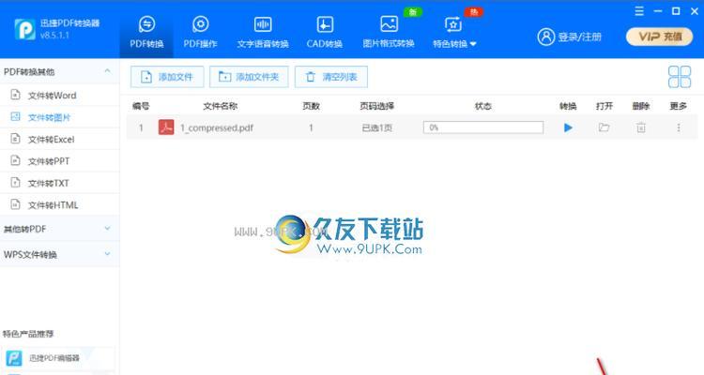This screenshot has height=375, width=704.
Task: Click the 文件转PPT slide icon
Action: pyautogui.click(x=15, y=160)
